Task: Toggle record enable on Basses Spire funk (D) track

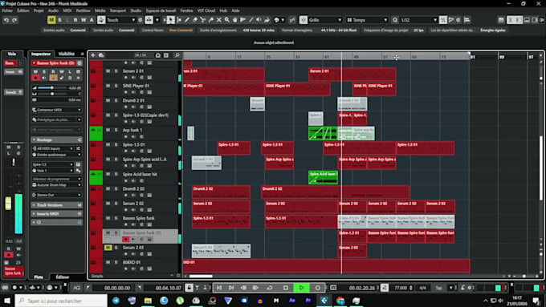Action: (x=126, y=239)
